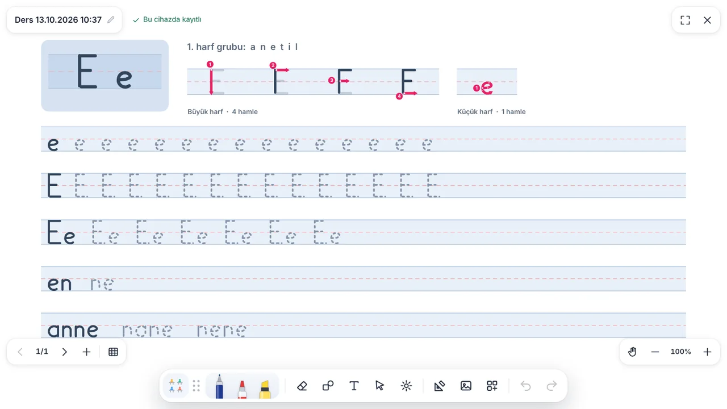
Task: Add a new page
Action: (86, 352)
